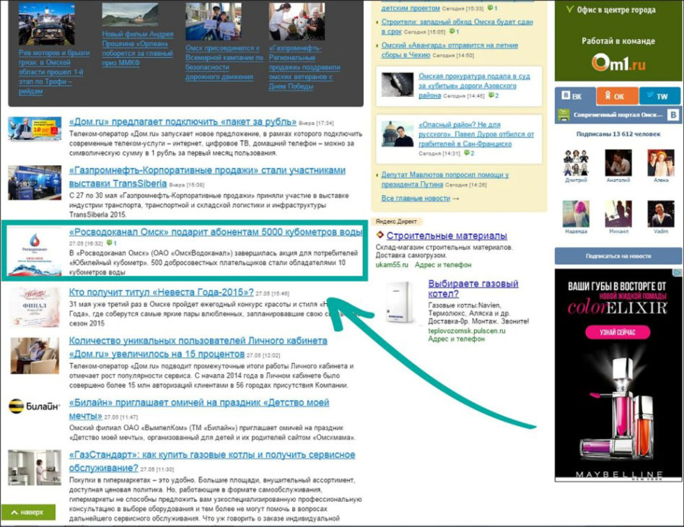The width and height of the screenshot is (684, 527).
Task: Open «Кто получит титул Невеста Года-2015» article
Action: click(161, 292)
